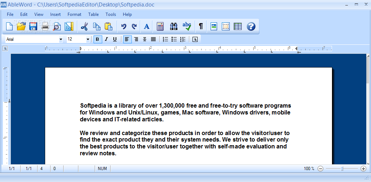The width and height of the screenshot is (371, 182).
Task: Open the Insert menu
Action: click(55, 14)
